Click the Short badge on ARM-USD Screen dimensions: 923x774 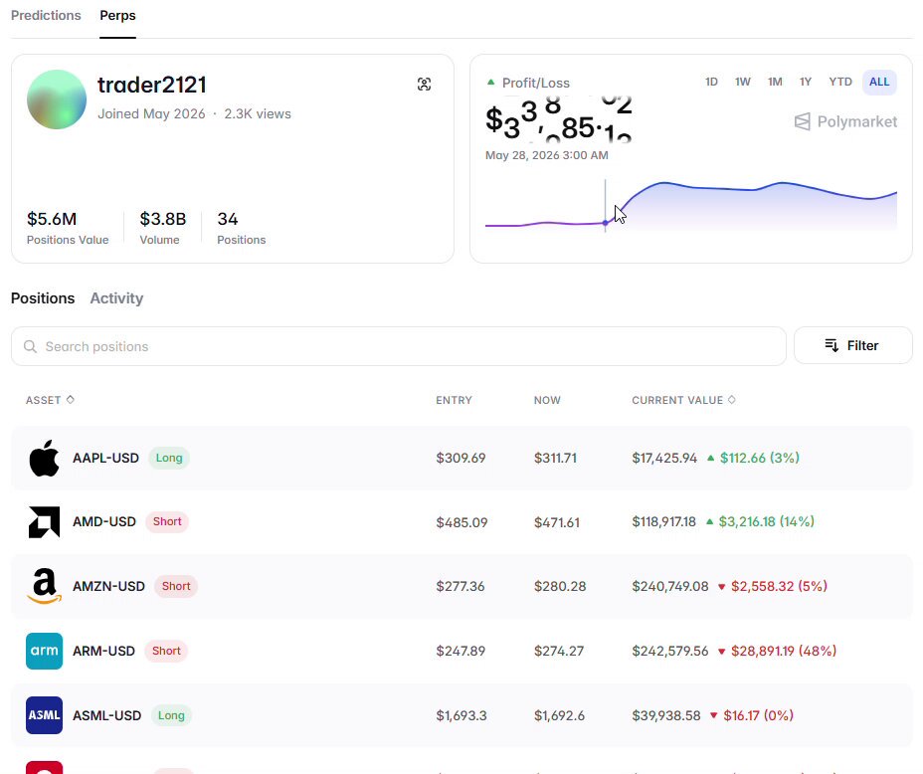point(166,651)
